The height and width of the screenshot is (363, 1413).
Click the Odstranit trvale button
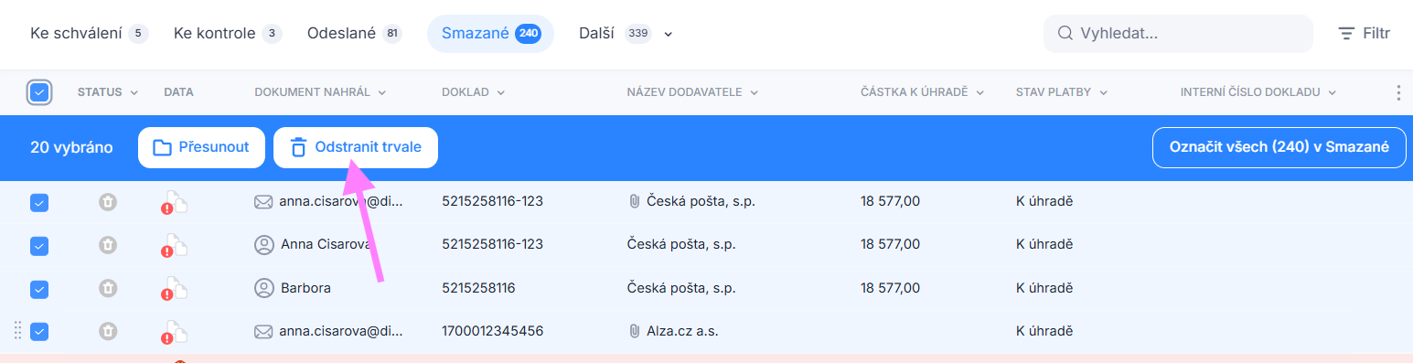(x=356, y=147)
